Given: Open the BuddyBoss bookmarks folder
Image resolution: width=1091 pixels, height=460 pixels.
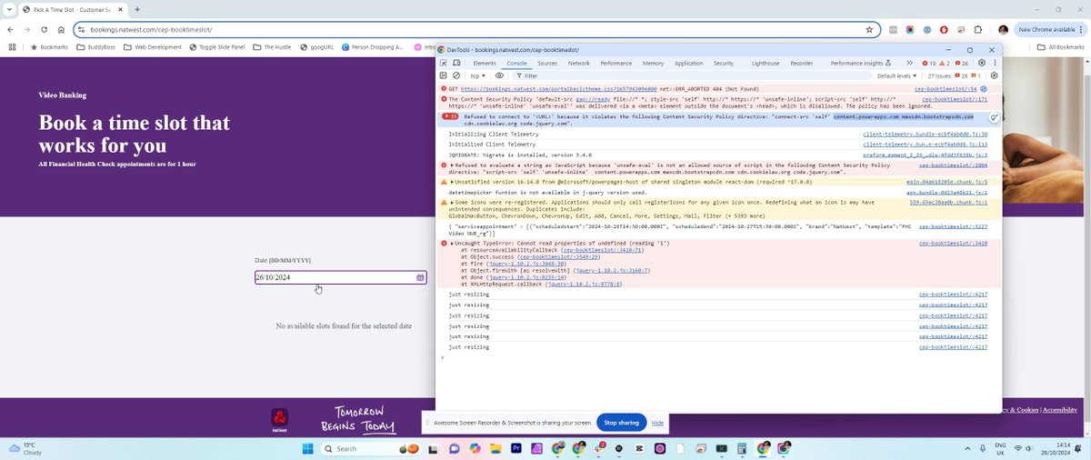Looking at the screenshot, I should click(x=96, y=46).
